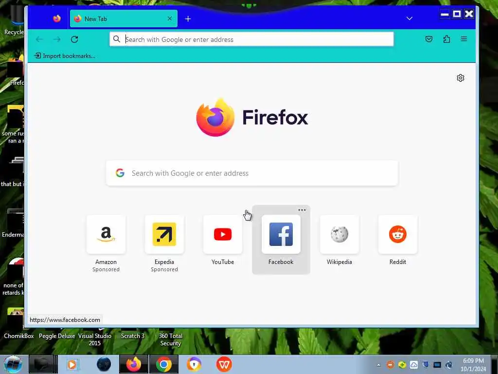Select the Visual Studio 2015 desktop icon

pyautogui.click(x=95, y=339)
